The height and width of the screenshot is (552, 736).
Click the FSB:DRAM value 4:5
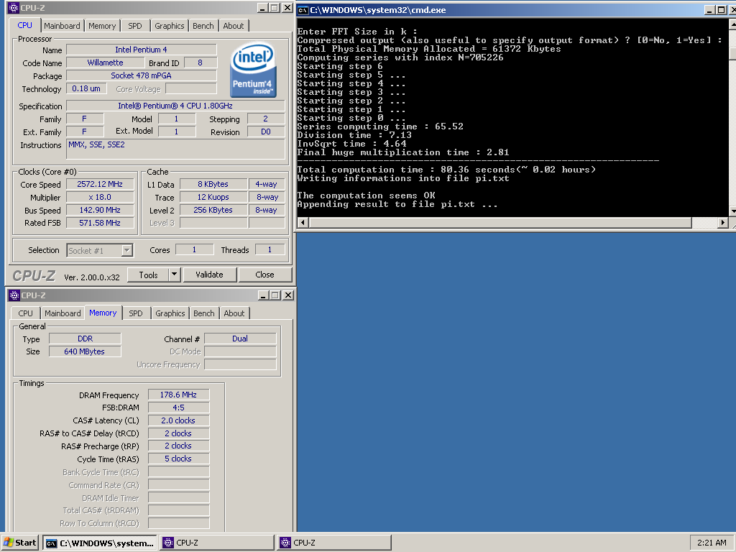tap(178, 408)
